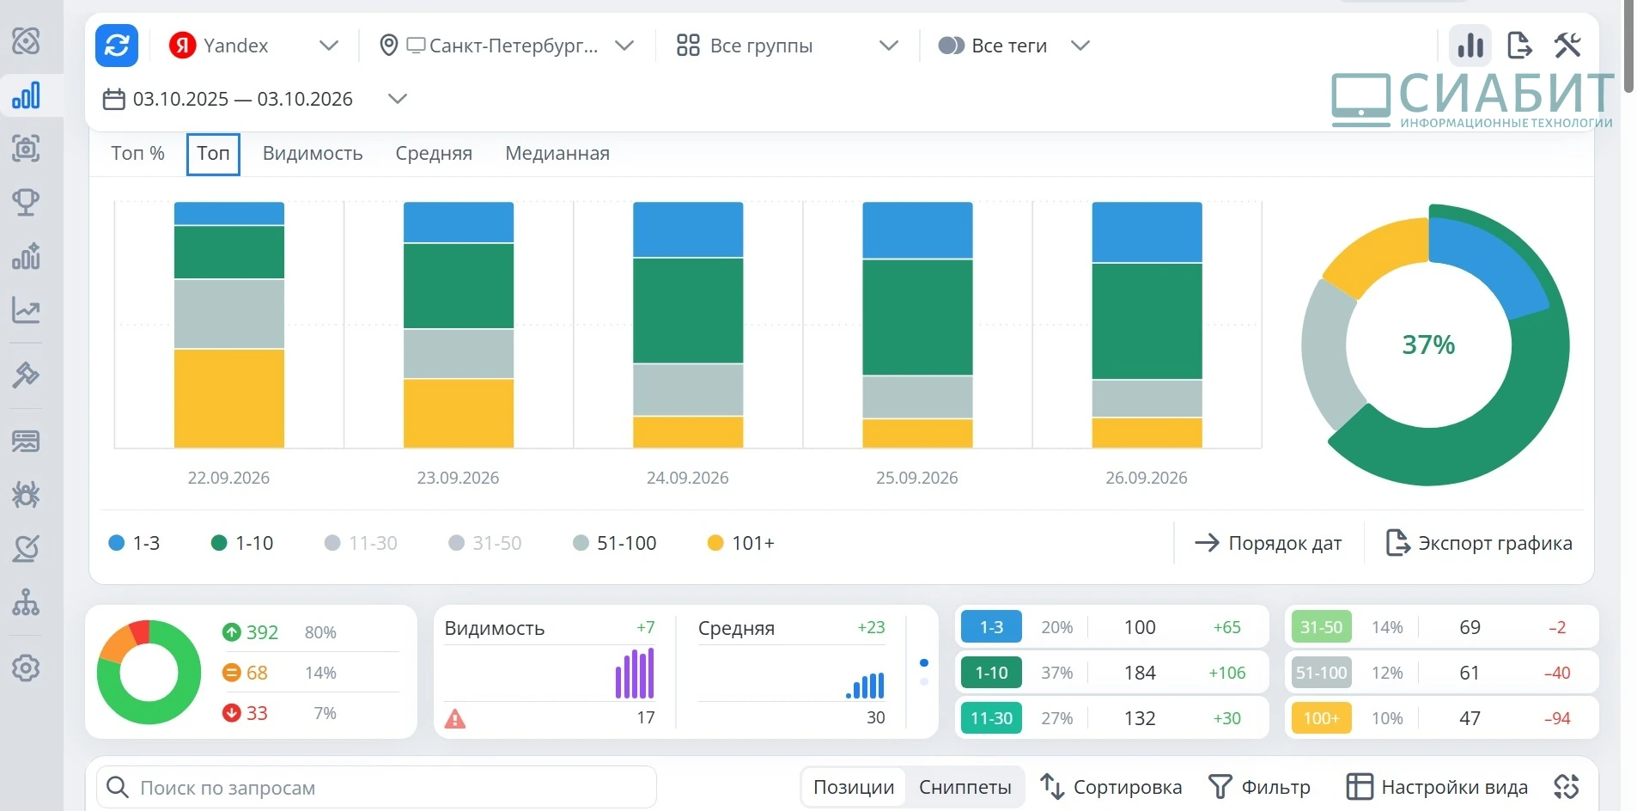
Task: Toggle the 1-3 legend series
Action: (x=135, y=543)
